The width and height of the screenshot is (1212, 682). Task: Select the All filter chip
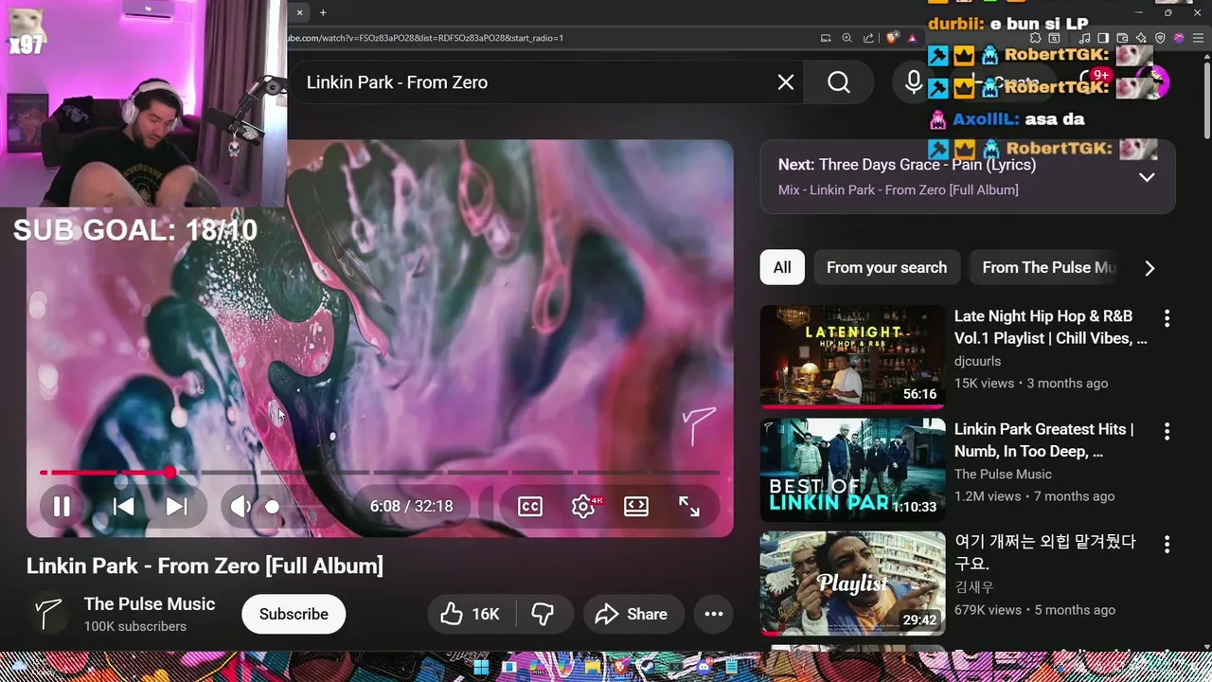(x=782, y=267)
